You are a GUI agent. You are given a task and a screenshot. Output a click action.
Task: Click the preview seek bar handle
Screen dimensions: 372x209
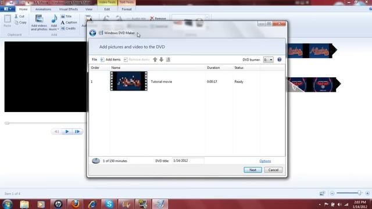(7, 123)
